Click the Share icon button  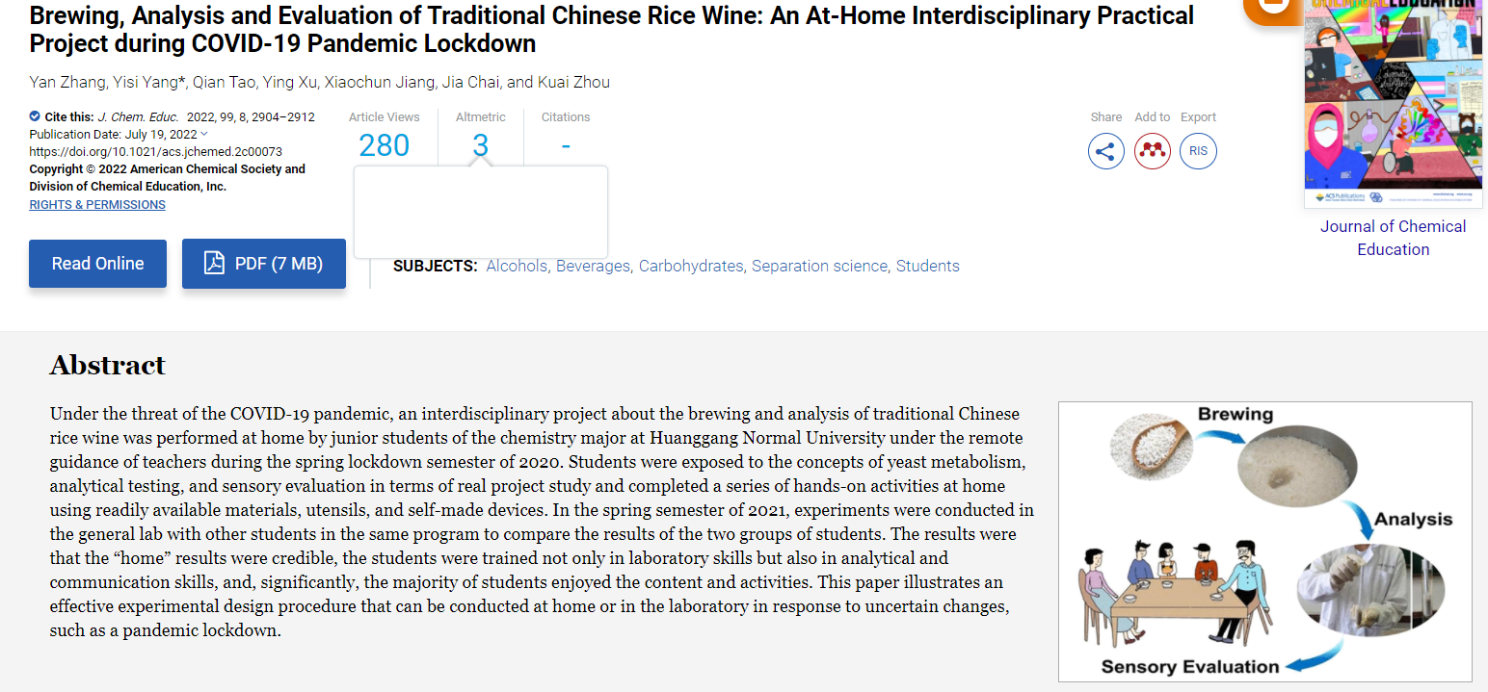click(x=1105, y=151)
